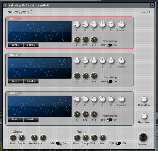158x151 pixels.
Task: Click the Reverb Room knob
Action: pos(77,138)
